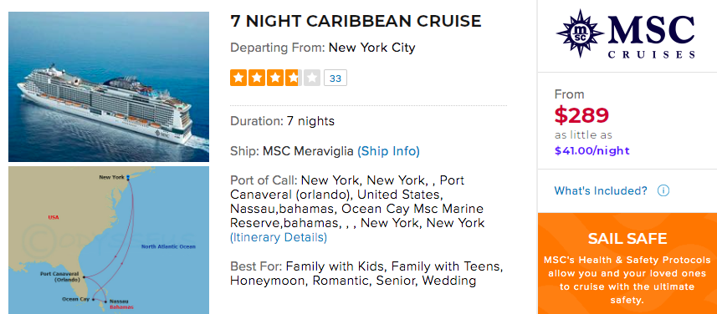Image resolution: width=717 pixels, height=314 pixels.
Task: Open the 33 reviews count box
Action: [x=335, y=78]
